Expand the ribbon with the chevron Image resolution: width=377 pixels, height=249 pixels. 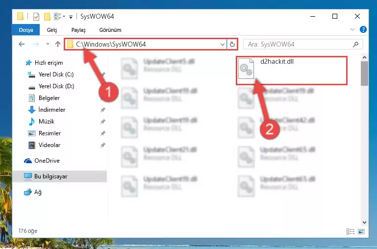pyautogui.click(x=352, y=29)
